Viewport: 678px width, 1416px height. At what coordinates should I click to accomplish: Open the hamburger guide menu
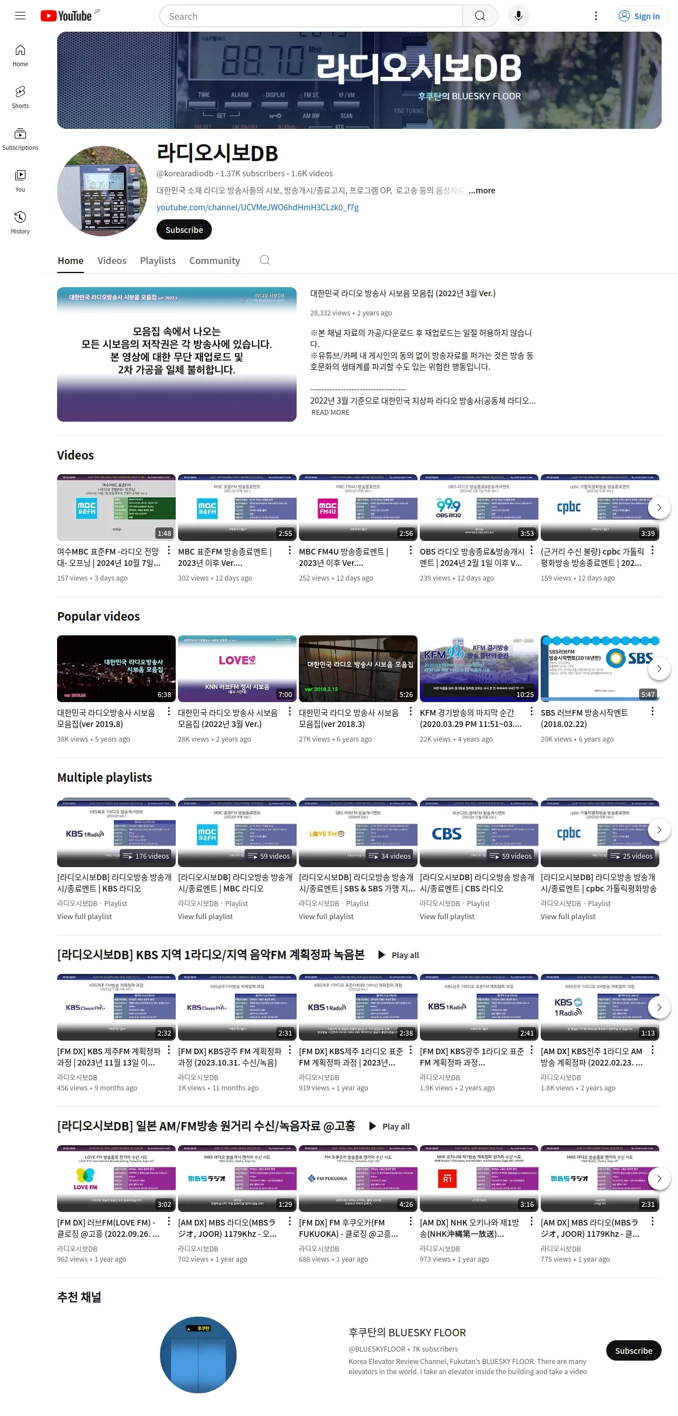click(x=20, y=16)
